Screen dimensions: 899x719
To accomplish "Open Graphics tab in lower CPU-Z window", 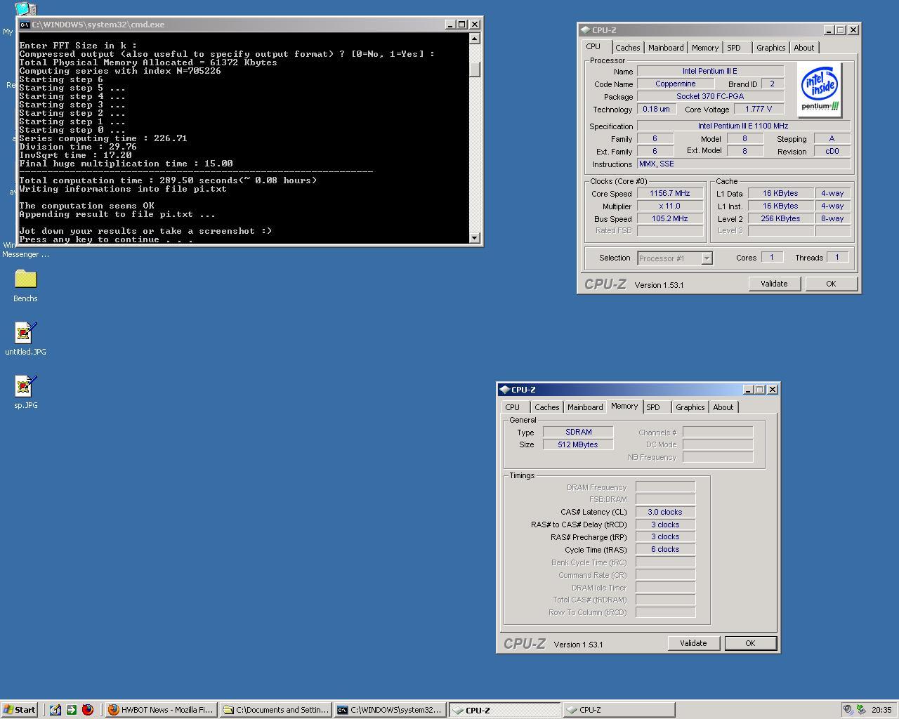I will coord(690,407).
